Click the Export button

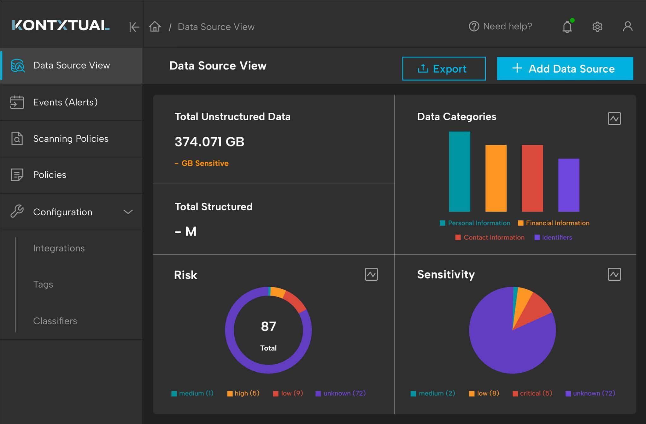tap(443, 69)
